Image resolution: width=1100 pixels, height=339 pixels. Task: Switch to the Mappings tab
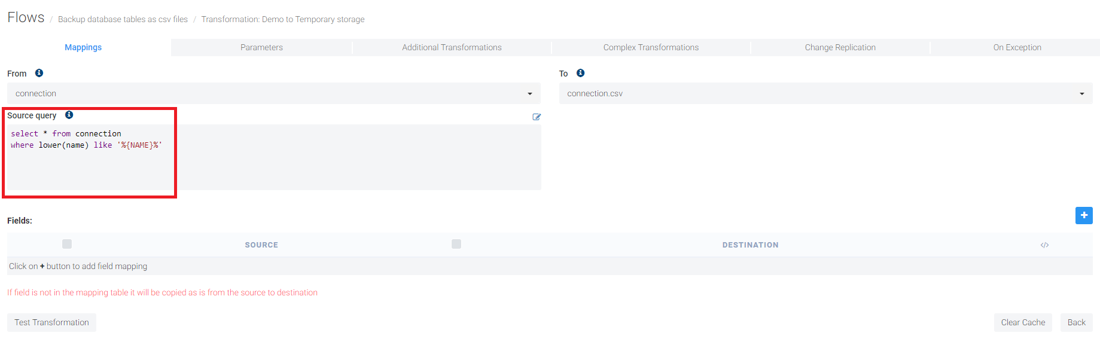tap(83, 47)
